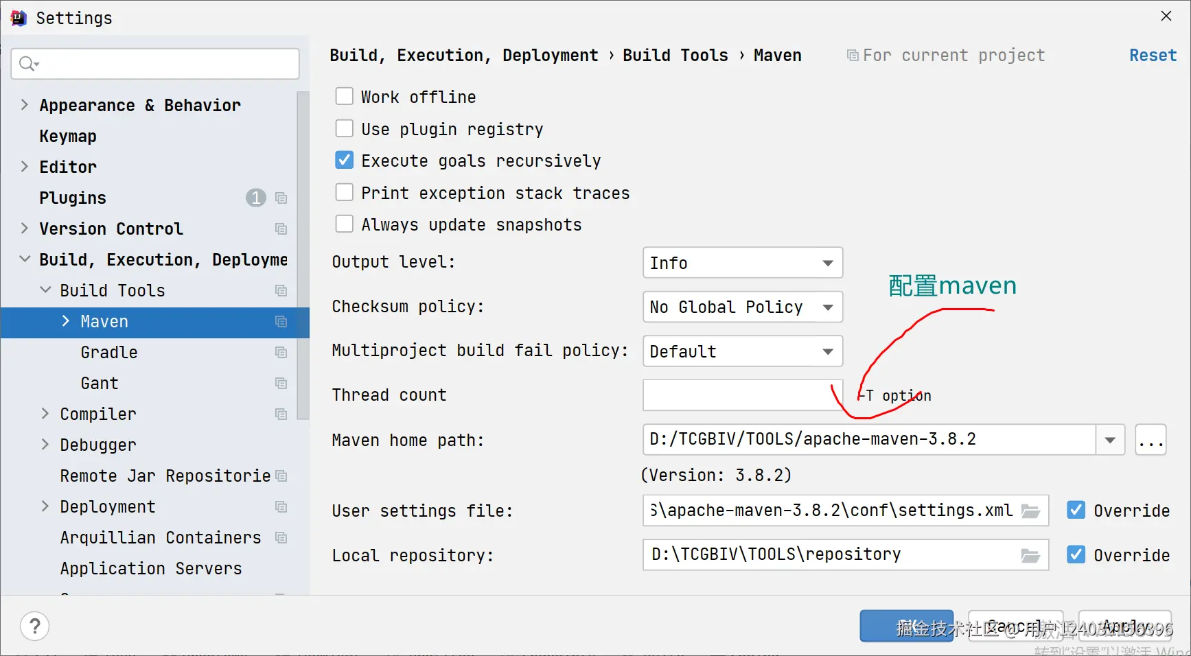Viewport: 1191px width, 656px height.
Task: Click project-level icon beside Version Control
Action: coord(281,229)
